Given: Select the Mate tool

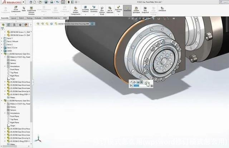Looking at the screenshot, I should (24, 9).
